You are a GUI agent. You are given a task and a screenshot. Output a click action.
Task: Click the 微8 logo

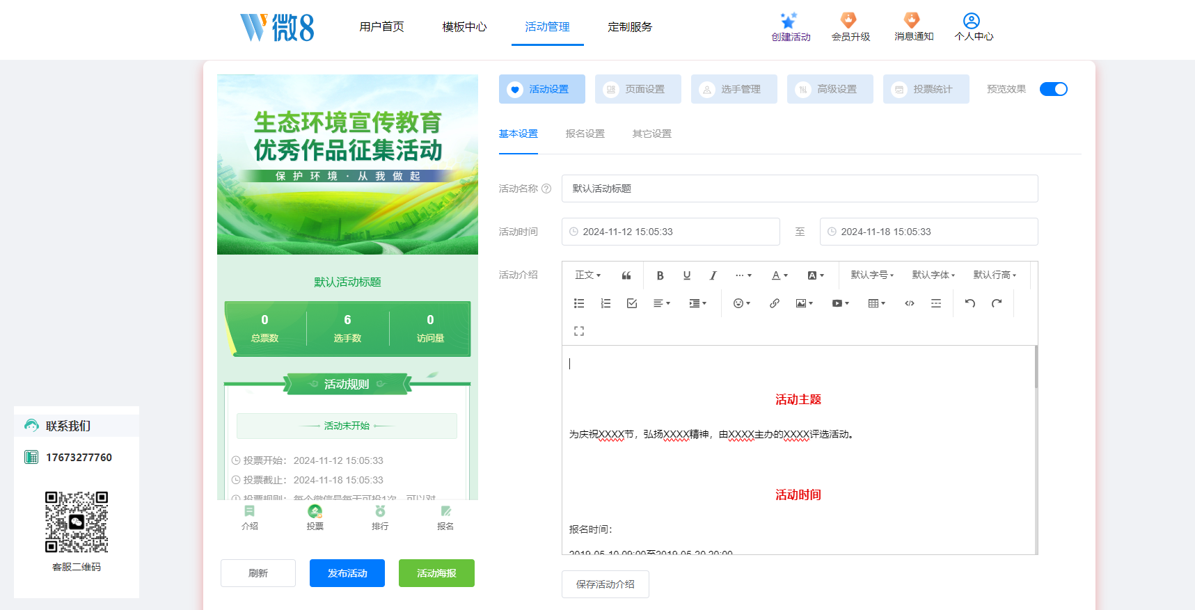[x=277, y=28]
